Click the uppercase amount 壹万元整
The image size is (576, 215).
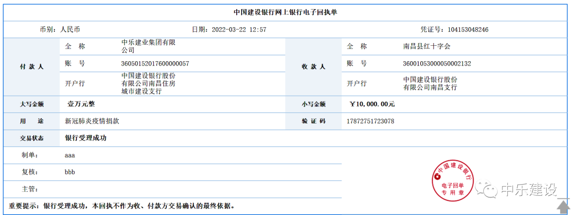pos(81,104)
